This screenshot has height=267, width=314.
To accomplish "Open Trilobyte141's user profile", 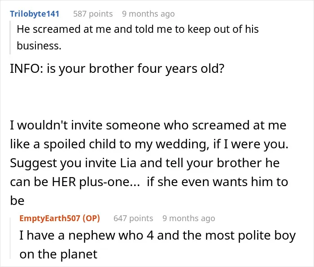I will coord(35,14).
